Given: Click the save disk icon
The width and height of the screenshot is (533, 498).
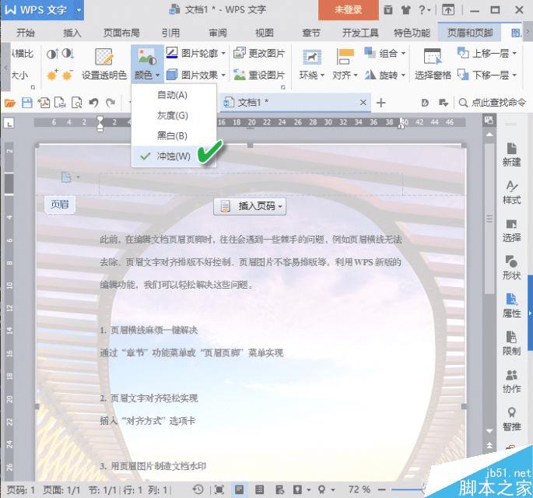Looking at the screenshot, I should coord(27,103).
